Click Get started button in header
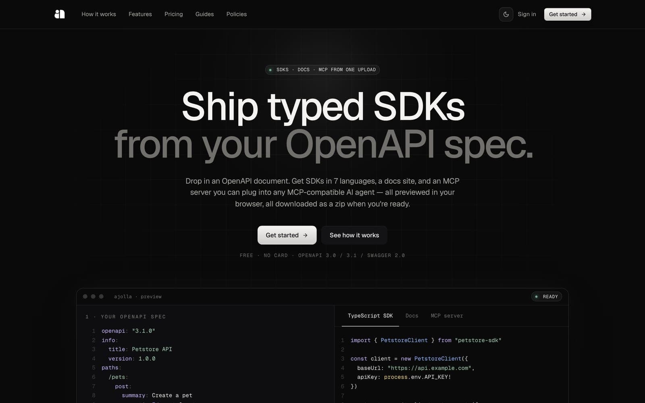 click(568, 14)
